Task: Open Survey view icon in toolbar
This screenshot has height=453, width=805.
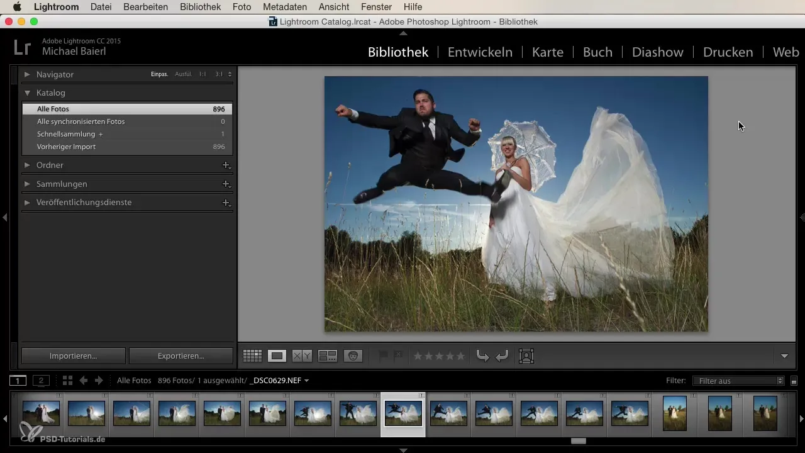Action: click(x=328, y=356)
